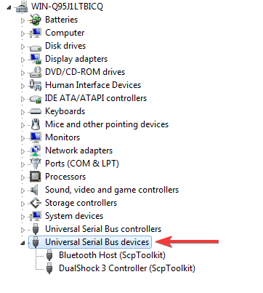Click the Storage controllers icon
Image resolution: width=263 pixels, height=293 pixels.
(36, 203)
